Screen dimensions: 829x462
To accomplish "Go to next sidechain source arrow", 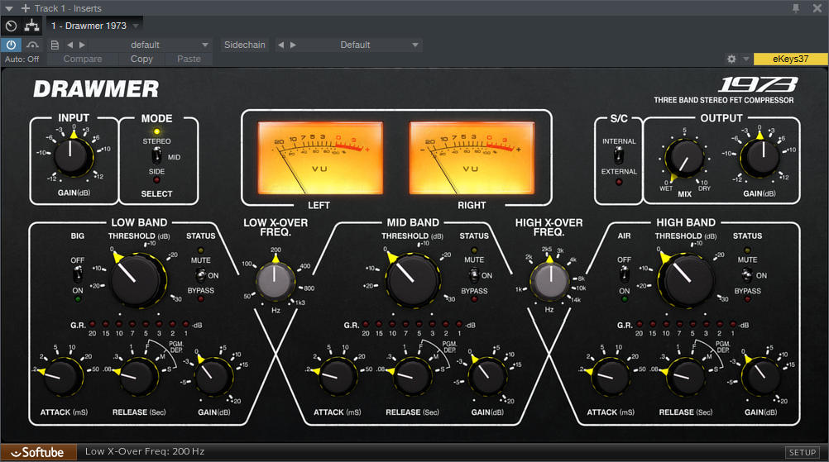I will pyautogui.click(x=294, y=45).
